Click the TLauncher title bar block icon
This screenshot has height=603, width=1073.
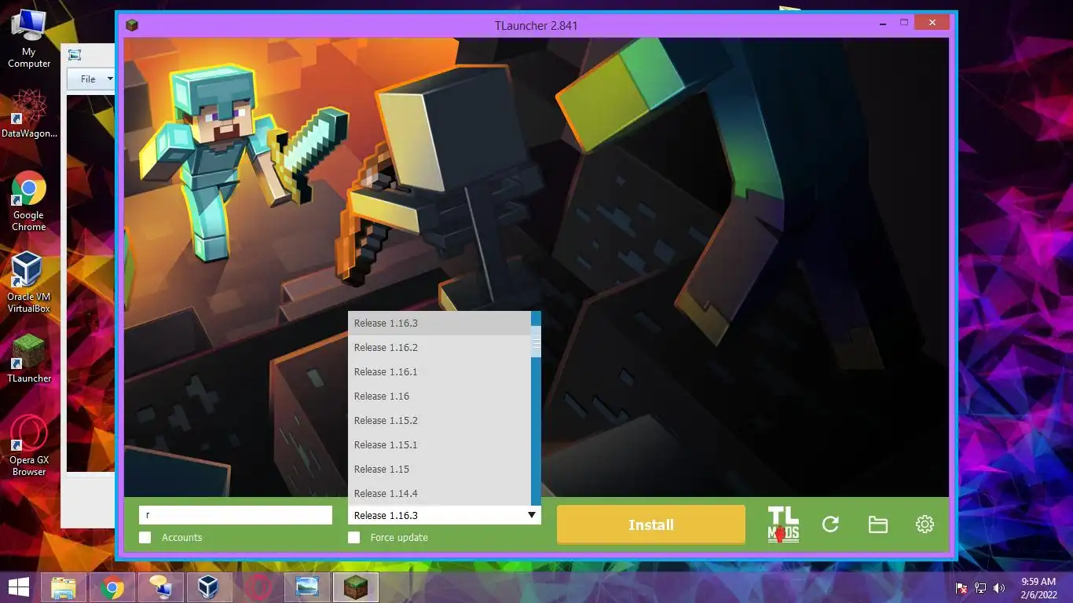[x=132, y=25]
